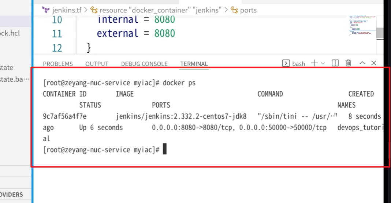This screenshot has height=203, width=391.
Task: Click line number 11 in the gutter
Action: [x=57, y=34]
